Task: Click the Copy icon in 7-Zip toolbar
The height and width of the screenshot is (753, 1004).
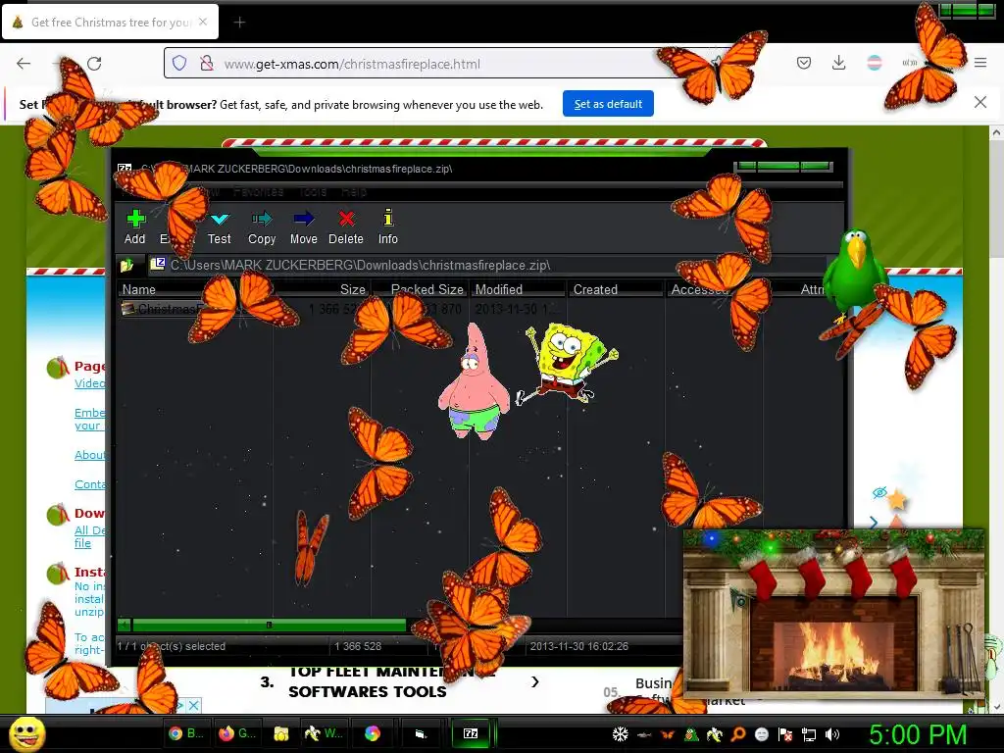Action: pos(261,219)
